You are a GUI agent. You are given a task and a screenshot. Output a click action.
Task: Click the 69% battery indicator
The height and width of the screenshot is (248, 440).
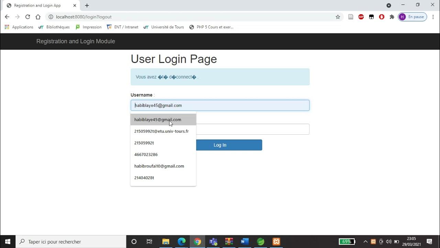(347, 242)
